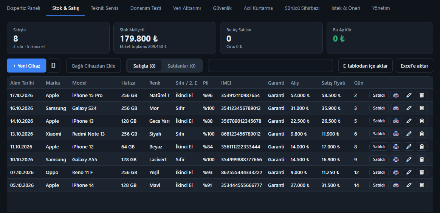
Task: Switch to the Teknik Servis tab
Action: click(x=104, y=8)
